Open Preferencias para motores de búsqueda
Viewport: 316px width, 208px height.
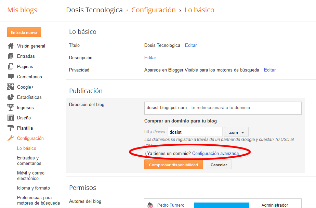[38, 200]
